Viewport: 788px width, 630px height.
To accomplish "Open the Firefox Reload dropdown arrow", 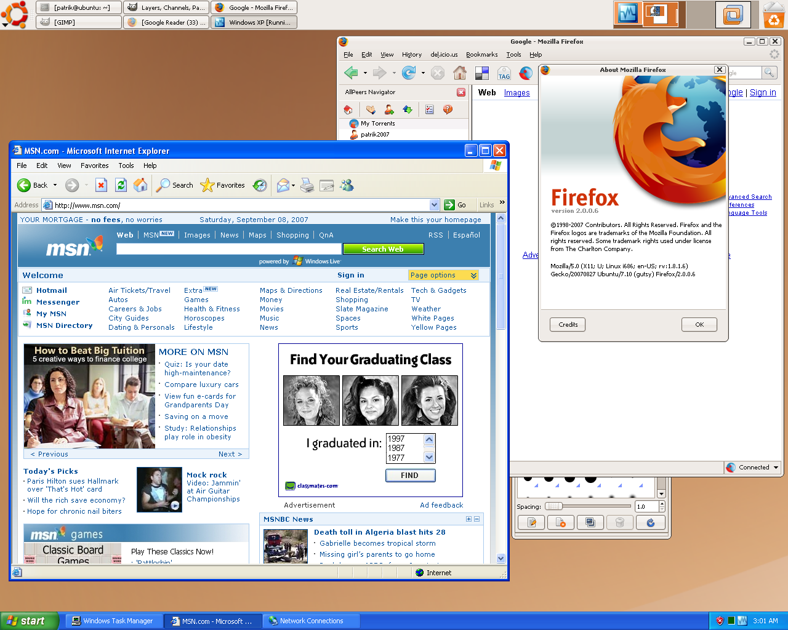I will [x=423, y=73].
